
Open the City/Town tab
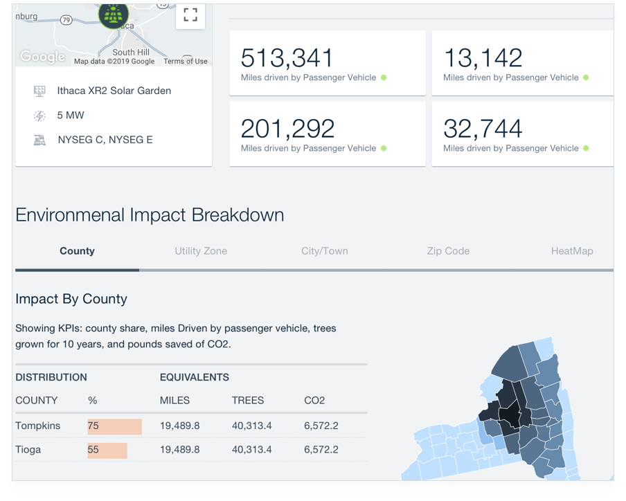click(324, 251)
